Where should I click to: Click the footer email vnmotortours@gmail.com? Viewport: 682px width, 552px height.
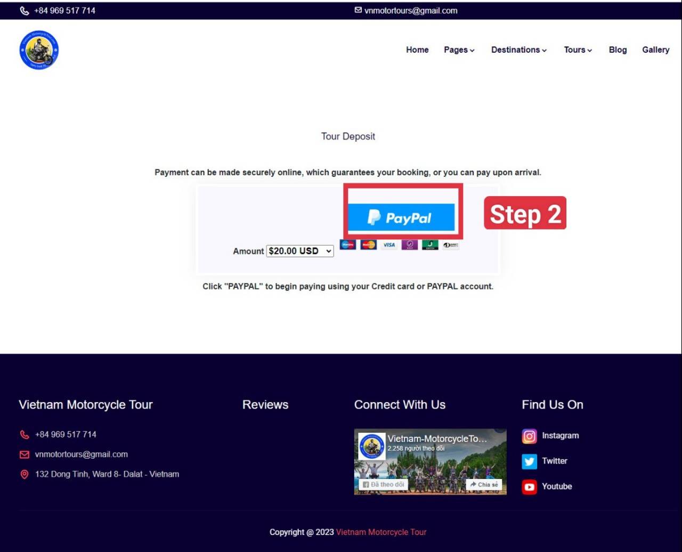click(x=82, y=454)
